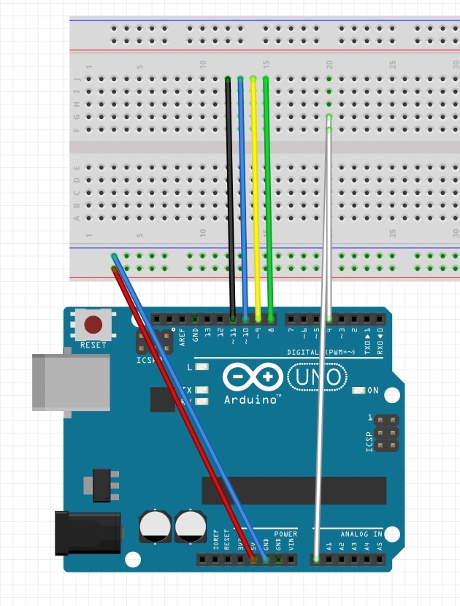Click the right electrolytic capacitor
The width and height of the screenshot is (460, 606).
click(x=190, y=526)
